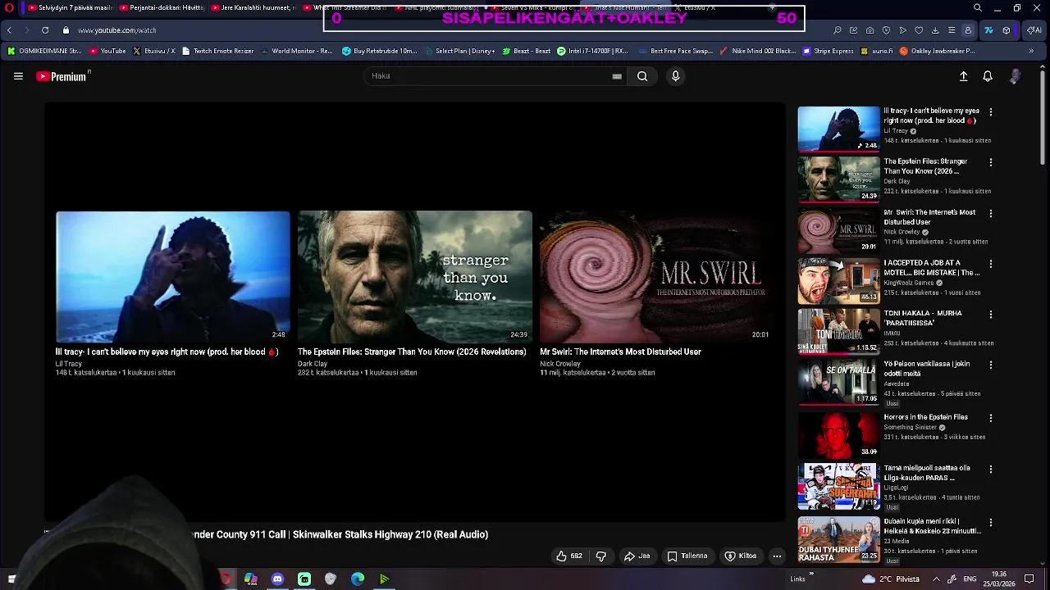
Task: Open options for Horrors in the Epstein Files video
Action: pos(990,419)
